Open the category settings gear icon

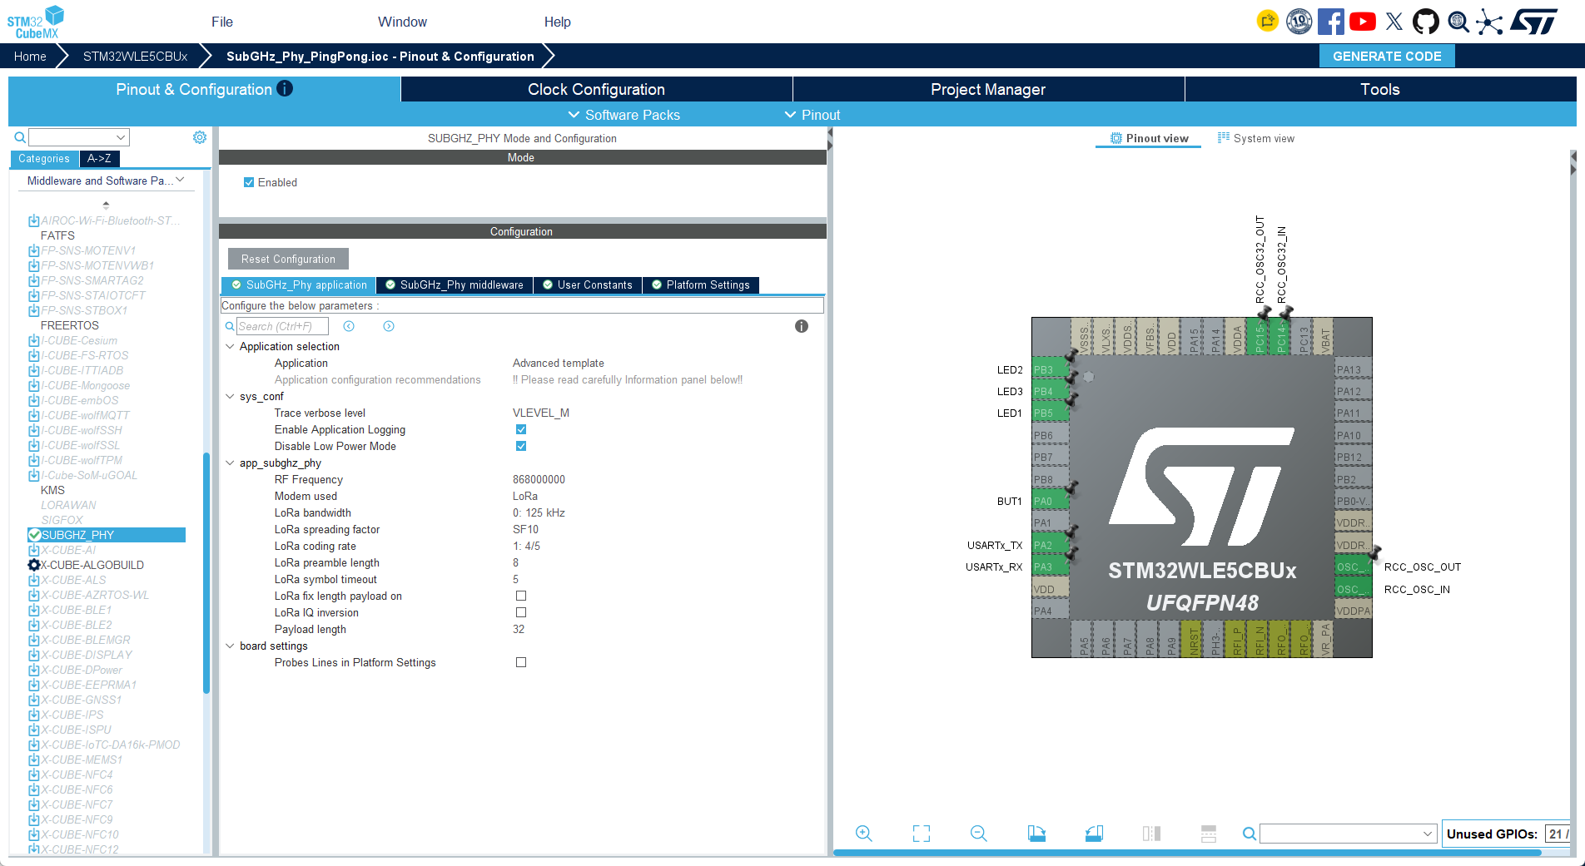point(200,137)
